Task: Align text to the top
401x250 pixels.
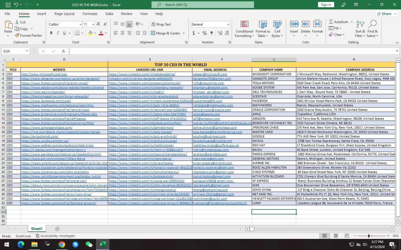Action: 116,24
